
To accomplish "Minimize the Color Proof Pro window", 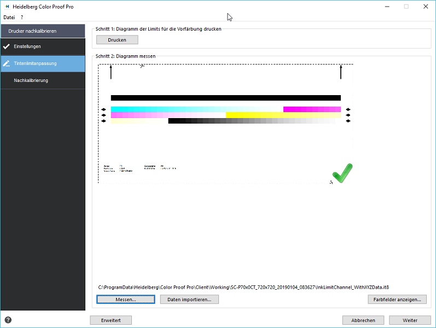I will tap(387, 7).
